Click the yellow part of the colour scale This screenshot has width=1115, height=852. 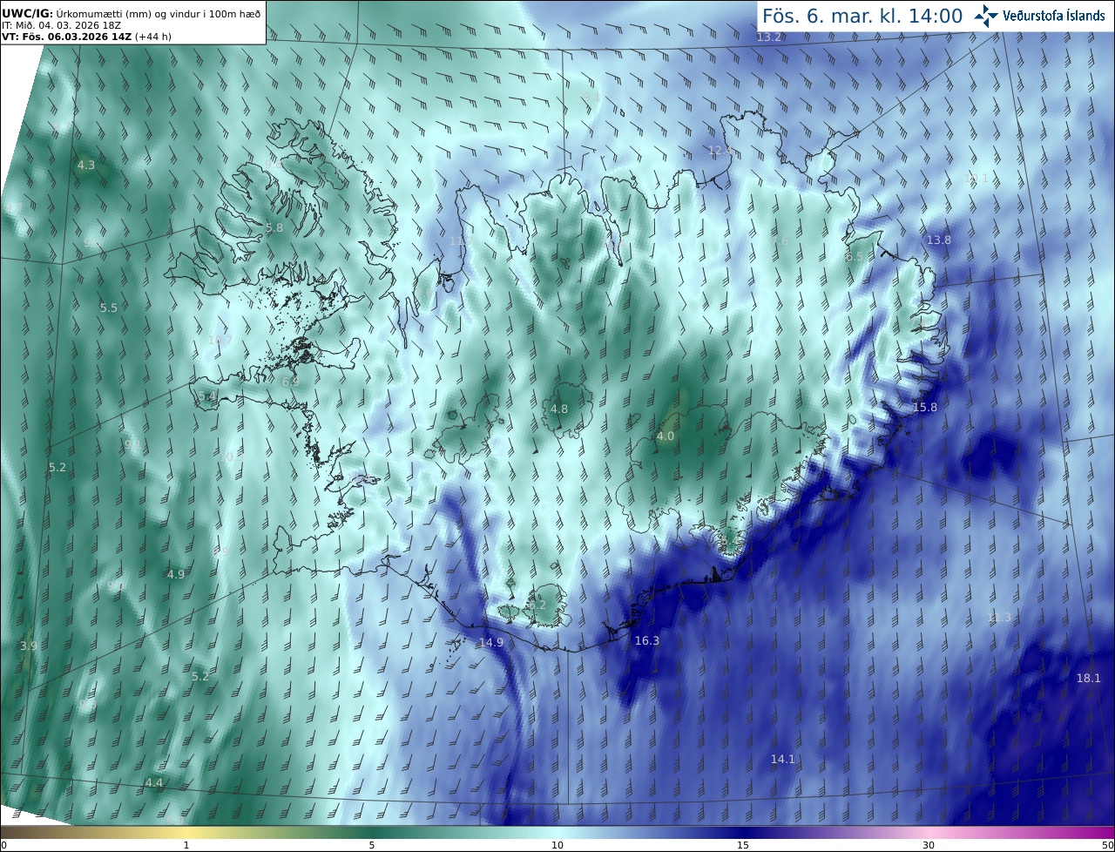(x=187, y=833)
